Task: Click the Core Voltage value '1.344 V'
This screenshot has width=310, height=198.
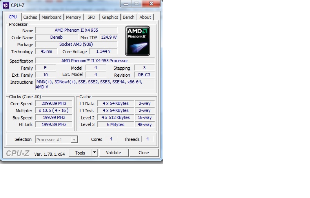Action: click(x=104, y=52)
